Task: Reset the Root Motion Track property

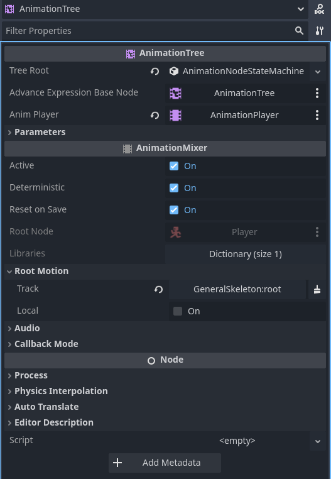Action: 158,289
